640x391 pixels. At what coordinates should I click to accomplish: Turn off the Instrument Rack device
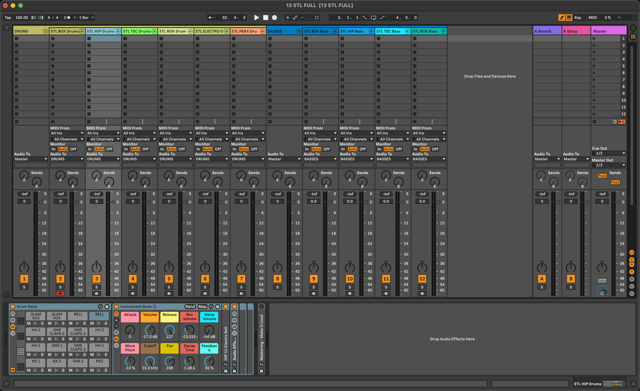click(x=116, y=306)
